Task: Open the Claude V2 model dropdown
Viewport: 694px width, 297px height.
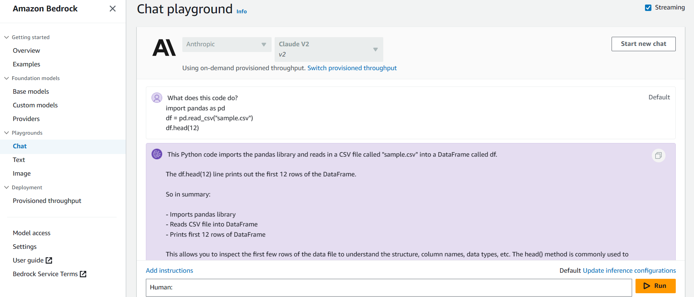Action: 329,49
